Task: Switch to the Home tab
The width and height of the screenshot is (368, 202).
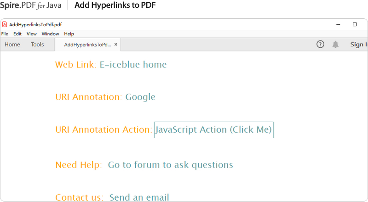Action: click(12, 45)
